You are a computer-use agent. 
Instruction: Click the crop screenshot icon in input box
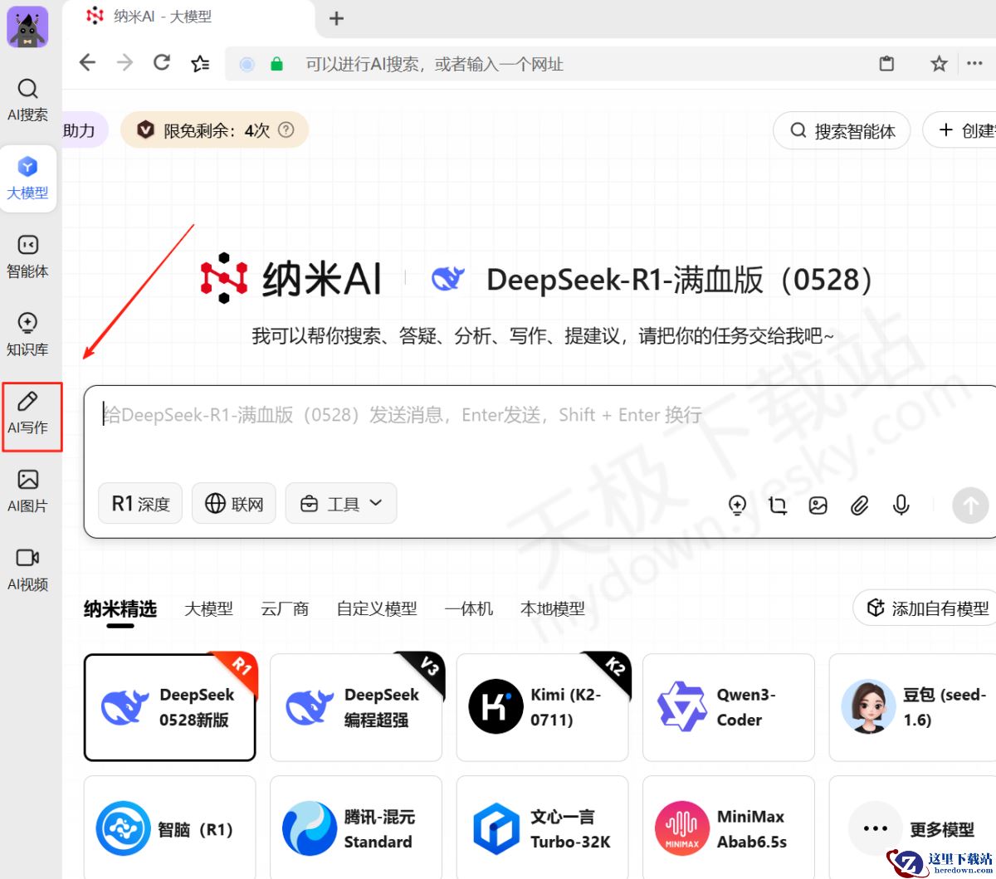pyautogui.click(x=778, y=505)
